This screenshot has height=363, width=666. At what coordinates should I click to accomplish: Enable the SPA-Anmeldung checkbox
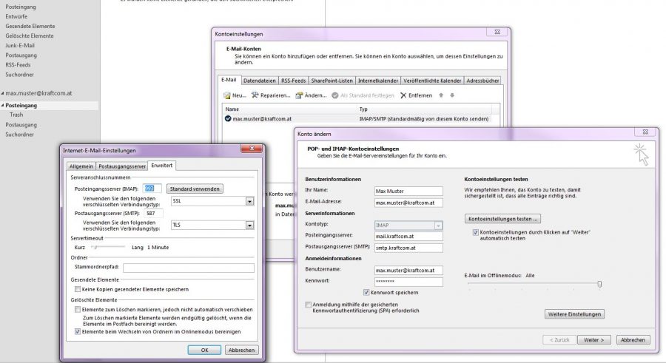[x=309, y=305]
